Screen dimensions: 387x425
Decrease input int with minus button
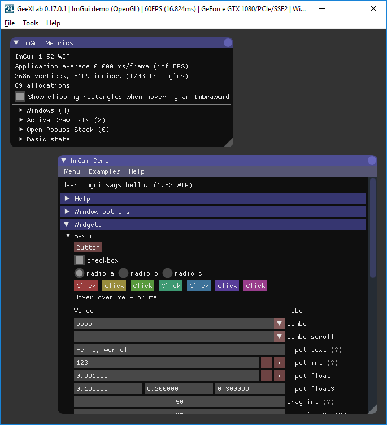266,363
